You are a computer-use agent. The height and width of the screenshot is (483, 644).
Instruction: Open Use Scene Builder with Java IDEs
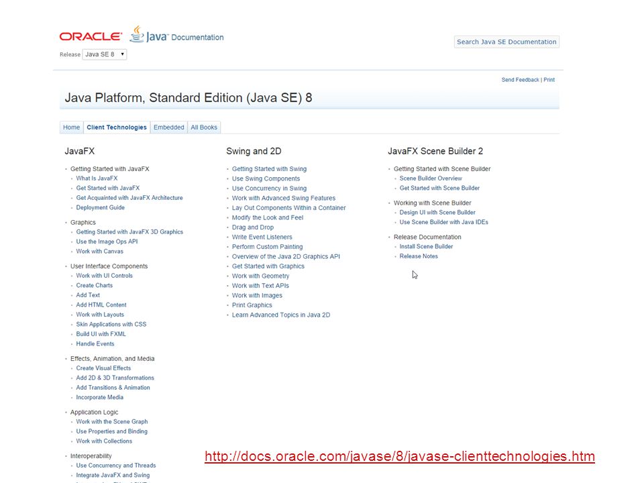point(443,222)
